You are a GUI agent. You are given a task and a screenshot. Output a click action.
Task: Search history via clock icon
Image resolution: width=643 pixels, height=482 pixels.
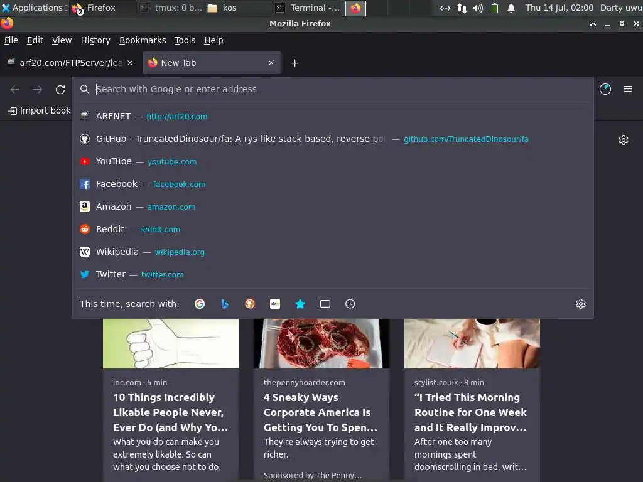[x=350, y=304]
